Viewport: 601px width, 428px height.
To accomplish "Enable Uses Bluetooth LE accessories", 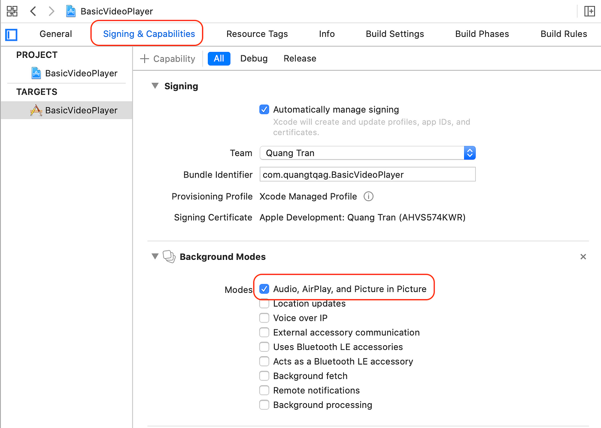I will (x=264, y=347).
